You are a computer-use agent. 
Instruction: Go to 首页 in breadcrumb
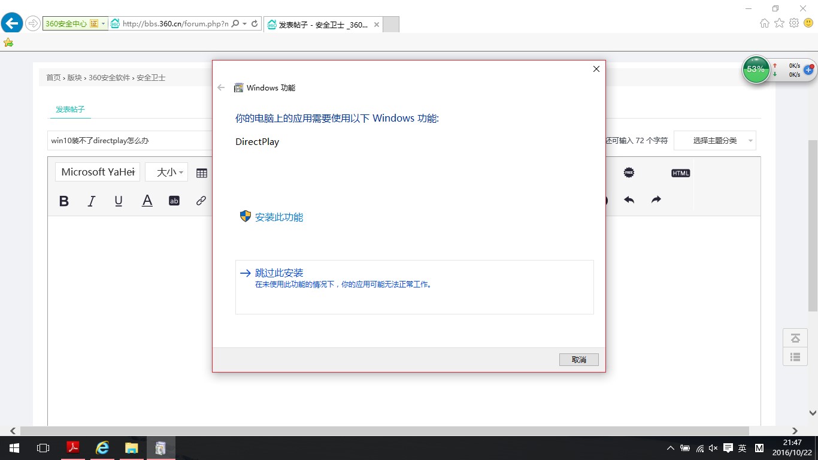pyautogui.click(x=54, y=77)
